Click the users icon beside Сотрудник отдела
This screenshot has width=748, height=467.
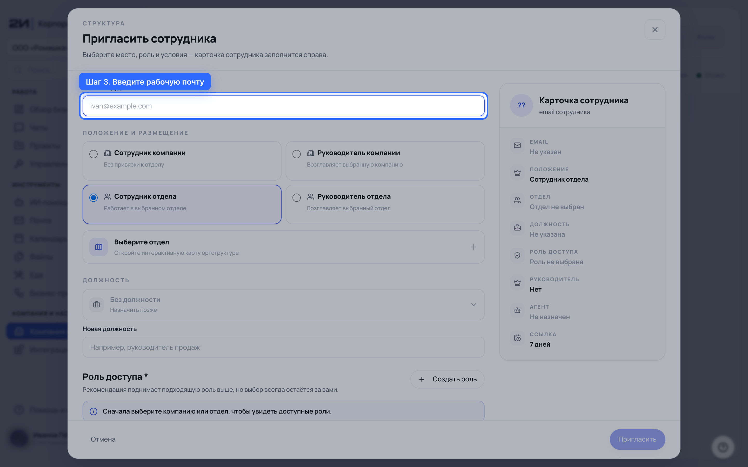107,196
